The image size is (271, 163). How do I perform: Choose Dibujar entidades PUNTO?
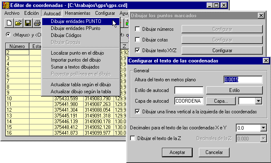81,21
